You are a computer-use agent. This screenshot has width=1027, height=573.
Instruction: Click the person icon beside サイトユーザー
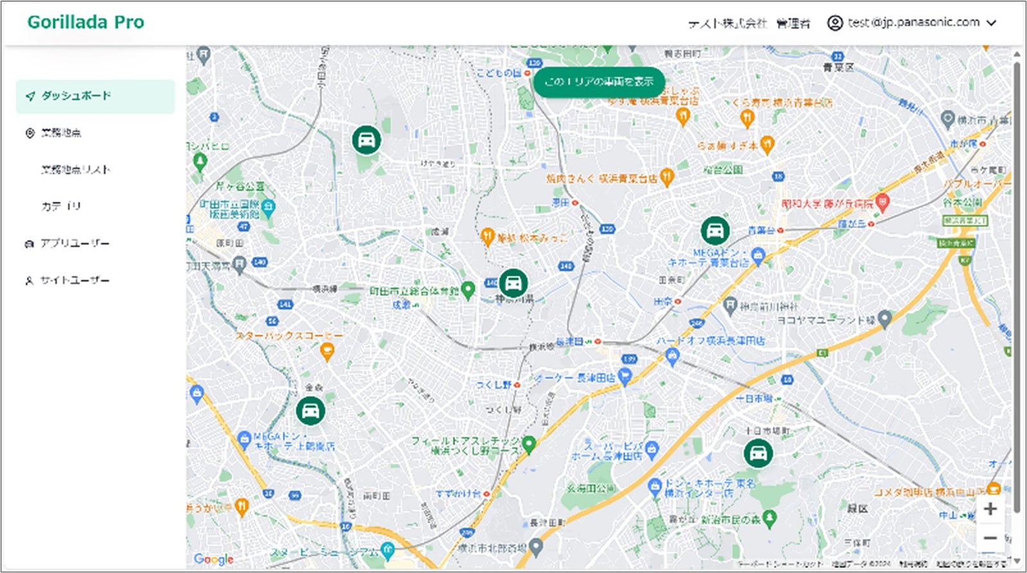29,281
